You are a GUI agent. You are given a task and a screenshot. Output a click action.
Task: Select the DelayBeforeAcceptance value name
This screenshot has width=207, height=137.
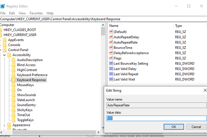pyautogui.click(x=131, y=53)
